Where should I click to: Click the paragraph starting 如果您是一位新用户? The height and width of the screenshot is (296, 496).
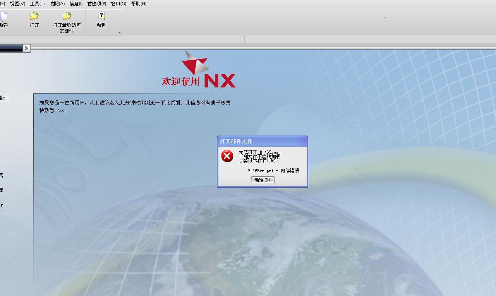point(135,106)
